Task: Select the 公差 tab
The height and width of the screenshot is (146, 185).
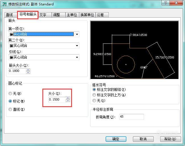Action: [102, 15]
